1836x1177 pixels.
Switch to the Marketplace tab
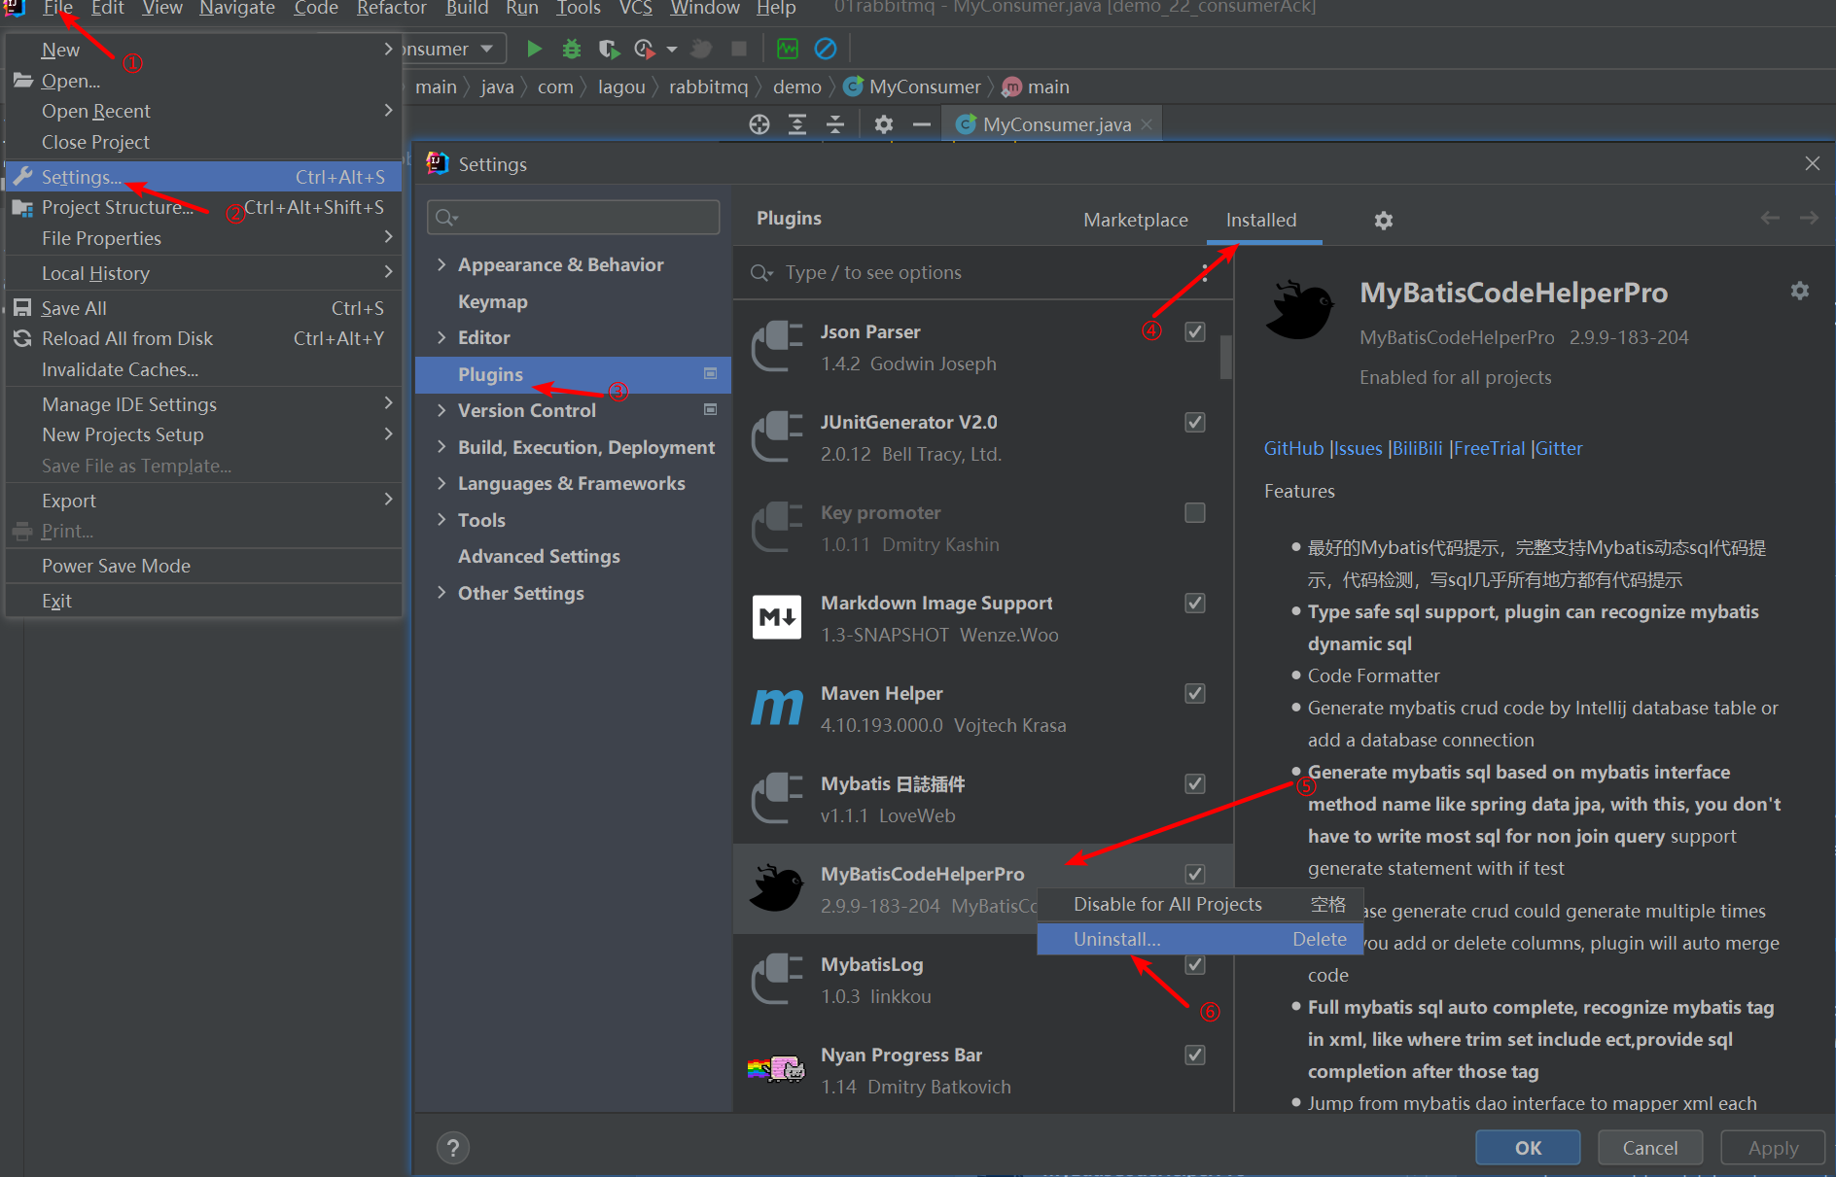pyautogui.click(x=1135, y=220)
